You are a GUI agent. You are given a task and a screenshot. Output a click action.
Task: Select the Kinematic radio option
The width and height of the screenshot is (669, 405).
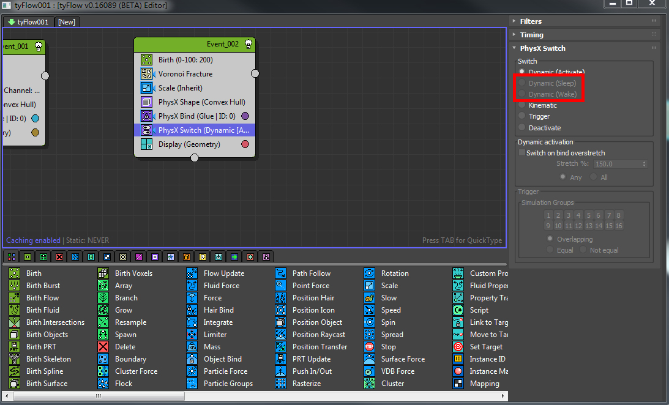click(522, 105)
